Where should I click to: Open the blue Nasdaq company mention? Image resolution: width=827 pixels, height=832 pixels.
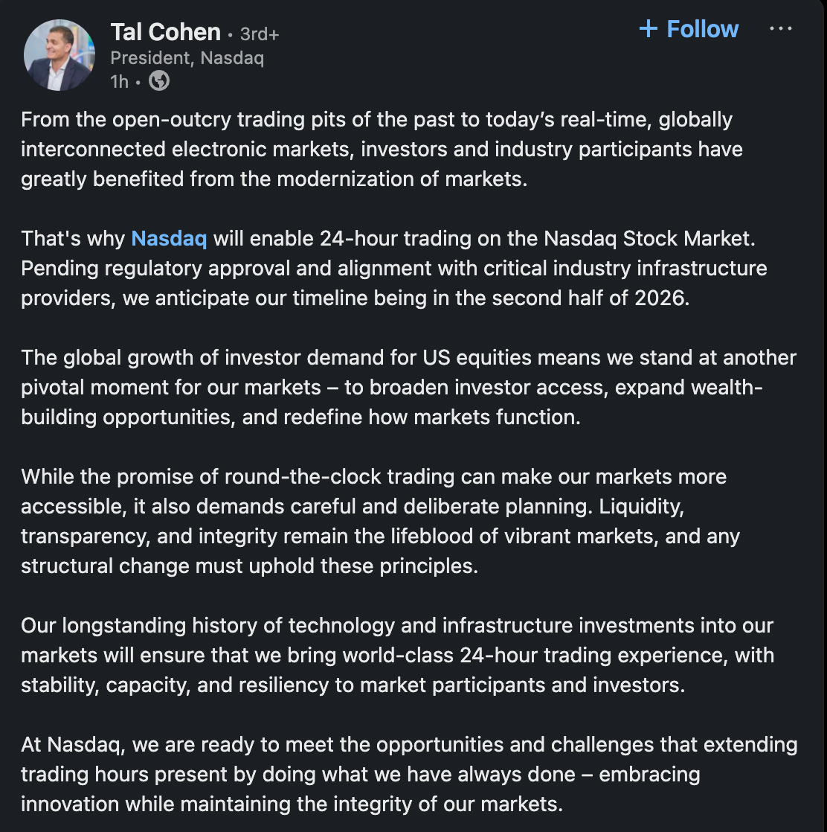(169, 238)
